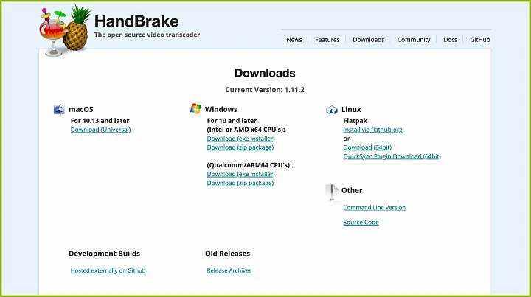Open the Features menu item
The height and width of the screenshot is (297, 531).
327,40
